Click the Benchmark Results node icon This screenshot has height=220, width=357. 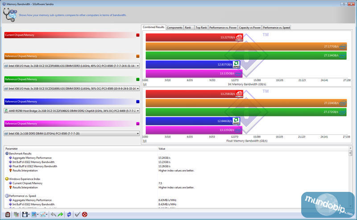pyautogui.click(x=7, y=154)
